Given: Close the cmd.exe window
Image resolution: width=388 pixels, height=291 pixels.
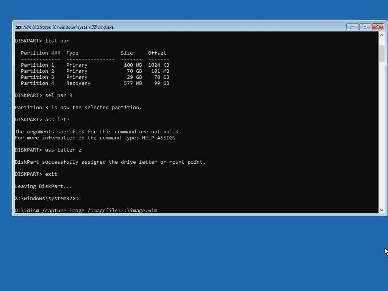Looking at the screenshot, I should click(378, 27).
